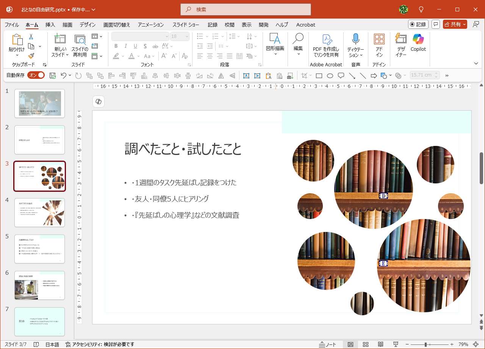Select the rectangle shape tool
The height and width of the screenshot is (349, 485).
tap(319, 75)
